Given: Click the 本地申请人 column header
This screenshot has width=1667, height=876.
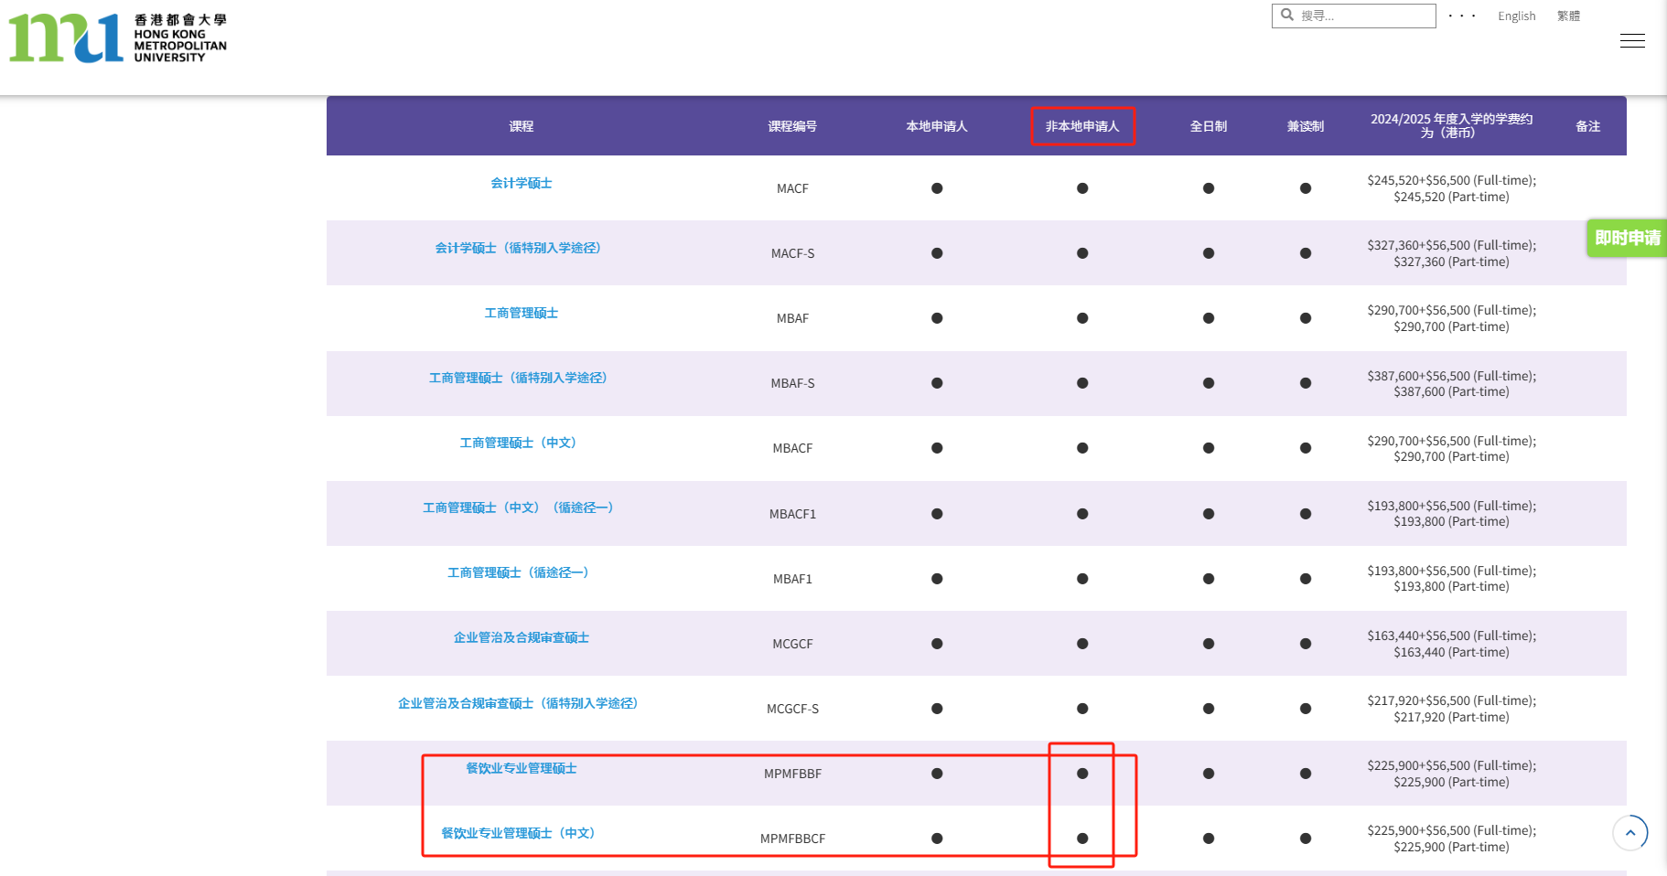Looking at the screenshot, I should (937, 126).
